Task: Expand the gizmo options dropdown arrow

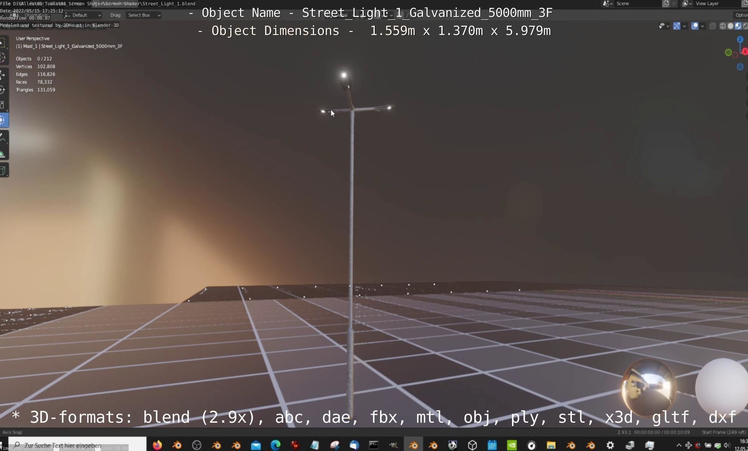Action: (x=684, y=26)
